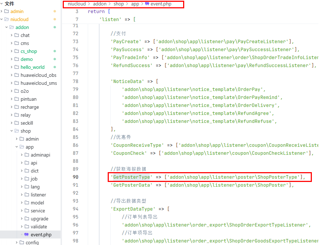The width and height of the screenshot is (326, 245).
Task: Click line number 90 in gutter
Action: click(x=75, y=177)
